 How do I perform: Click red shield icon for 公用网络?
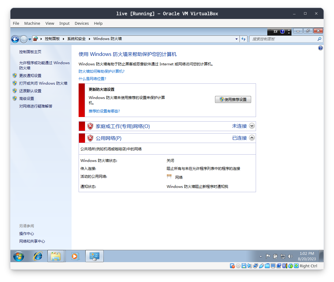click(x=90, y=138)
